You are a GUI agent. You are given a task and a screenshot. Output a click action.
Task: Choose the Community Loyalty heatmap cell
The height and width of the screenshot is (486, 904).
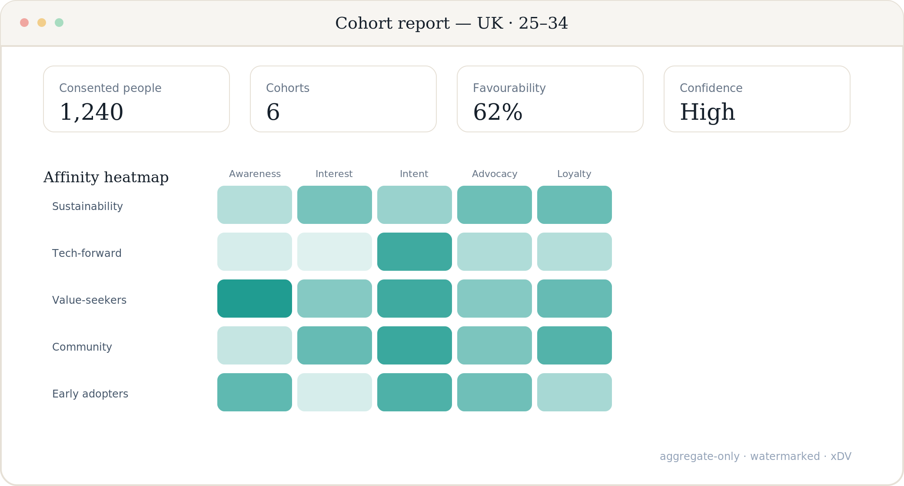pyautogui.click(x=575, y=345)
